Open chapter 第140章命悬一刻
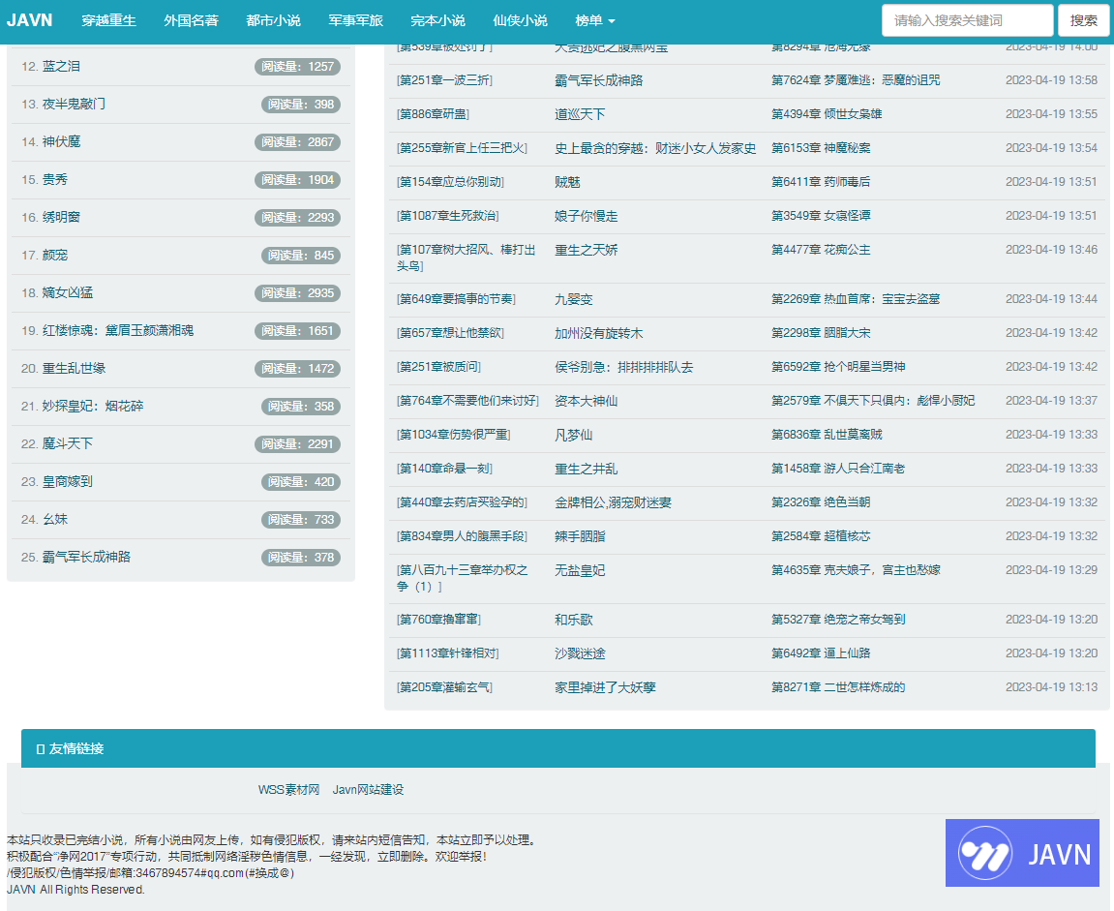 [x=445, y=469]
